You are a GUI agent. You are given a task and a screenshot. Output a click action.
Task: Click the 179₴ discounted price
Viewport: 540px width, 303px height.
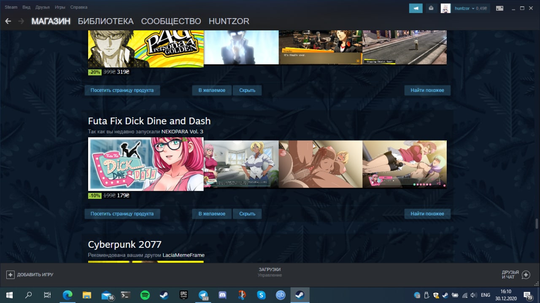[123, 196]
